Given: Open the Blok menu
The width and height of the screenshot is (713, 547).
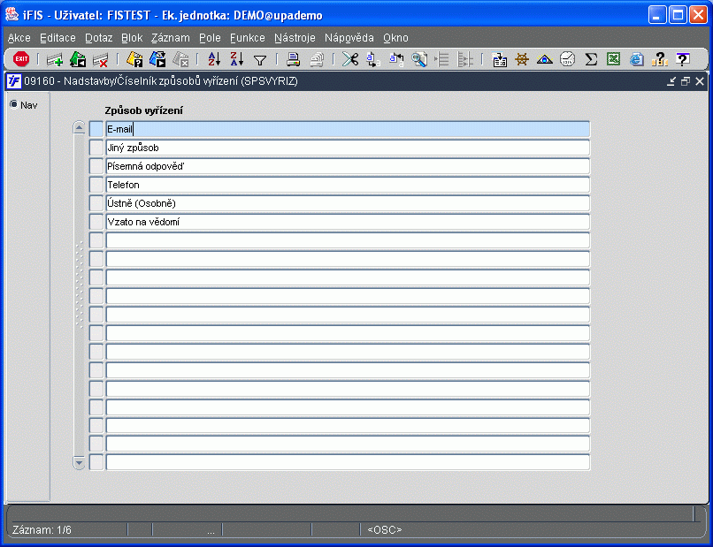Looking at the screenshot, I should coord(132,38).
